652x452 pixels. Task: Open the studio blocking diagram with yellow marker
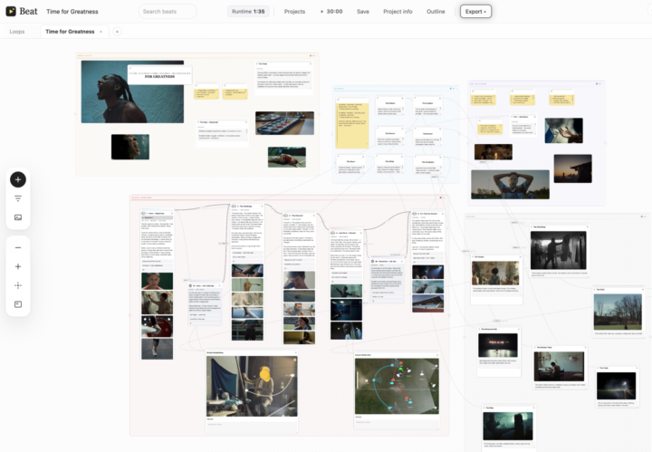[x=252, y=386]
